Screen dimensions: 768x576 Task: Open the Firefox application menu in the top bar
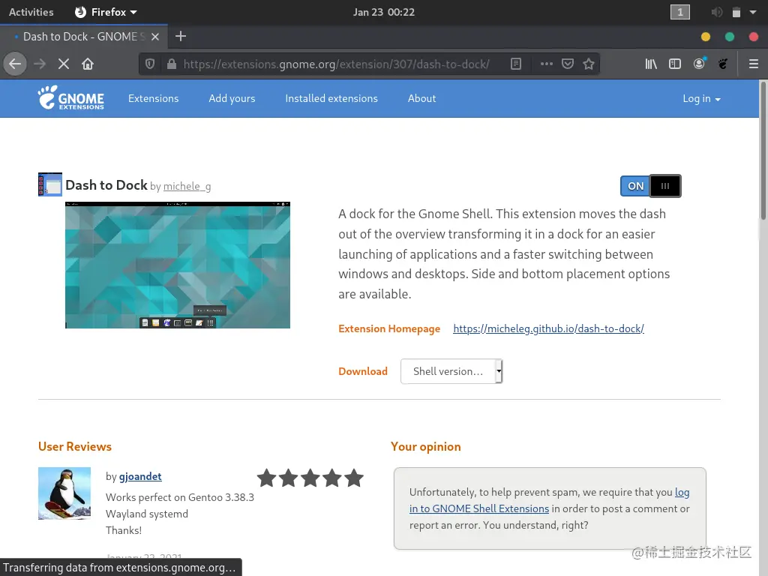click(106, 12)
